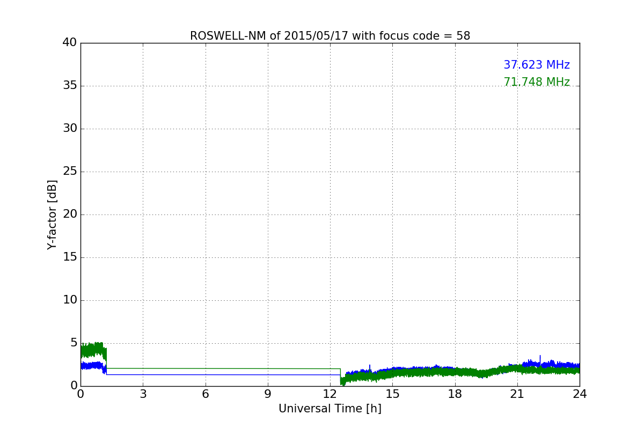Image resolution: width=644 pixels, height=429 pixels.
Task: Click the x-axis tick label '3'
Action: pos(143,394)
